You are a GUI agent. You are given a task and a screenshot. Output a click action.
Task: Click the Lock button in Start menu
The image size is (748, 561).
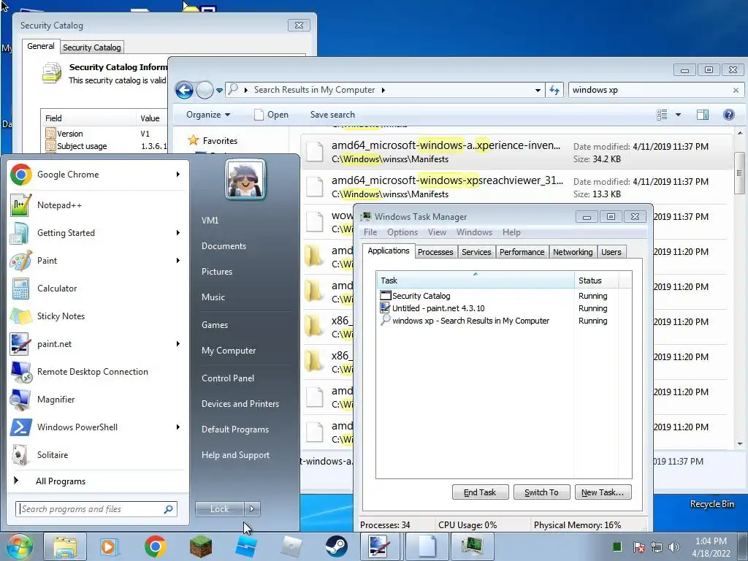point(219,509)
